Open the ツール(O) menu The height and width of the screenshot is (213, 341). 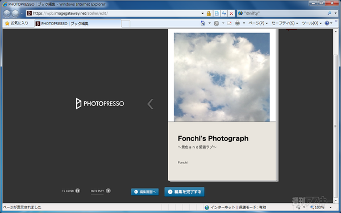[311, 23]
